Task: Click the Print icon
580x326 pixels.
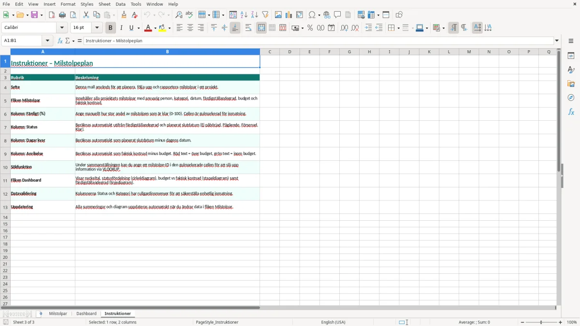Action: click(x=62, y=15)
